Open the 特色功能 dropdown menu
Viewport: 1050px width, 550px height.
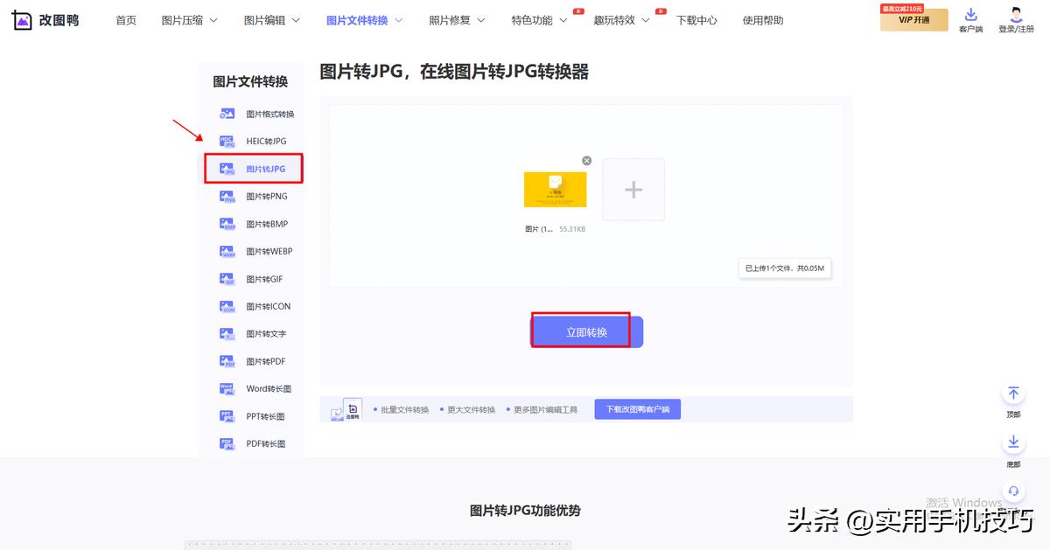[535, 19]
